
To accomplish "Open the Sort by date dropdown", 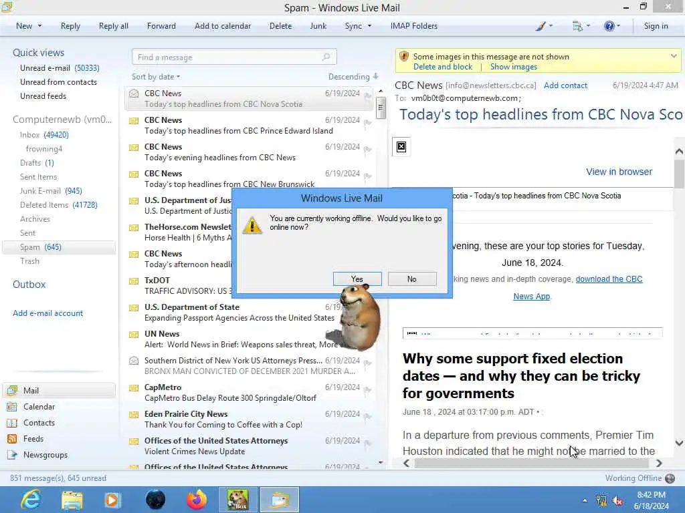I will click(156, 77).
